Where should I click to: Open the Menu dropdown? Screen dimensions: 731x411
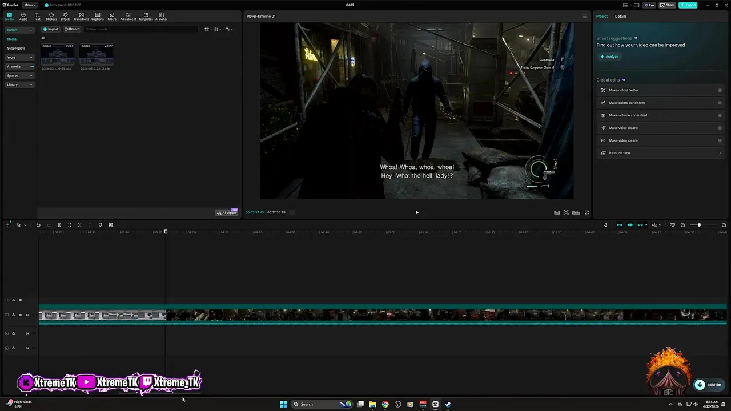[x=30, y=5]
